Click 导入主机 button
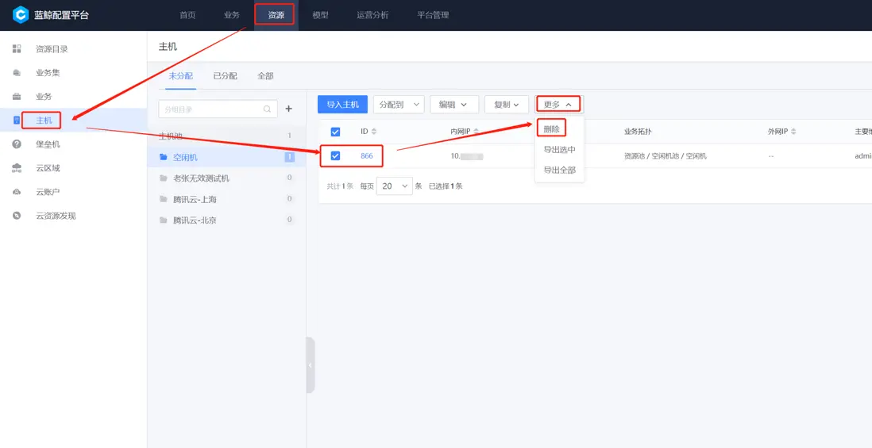This screenshot has width=872, height=448. [x=342, y=105]
